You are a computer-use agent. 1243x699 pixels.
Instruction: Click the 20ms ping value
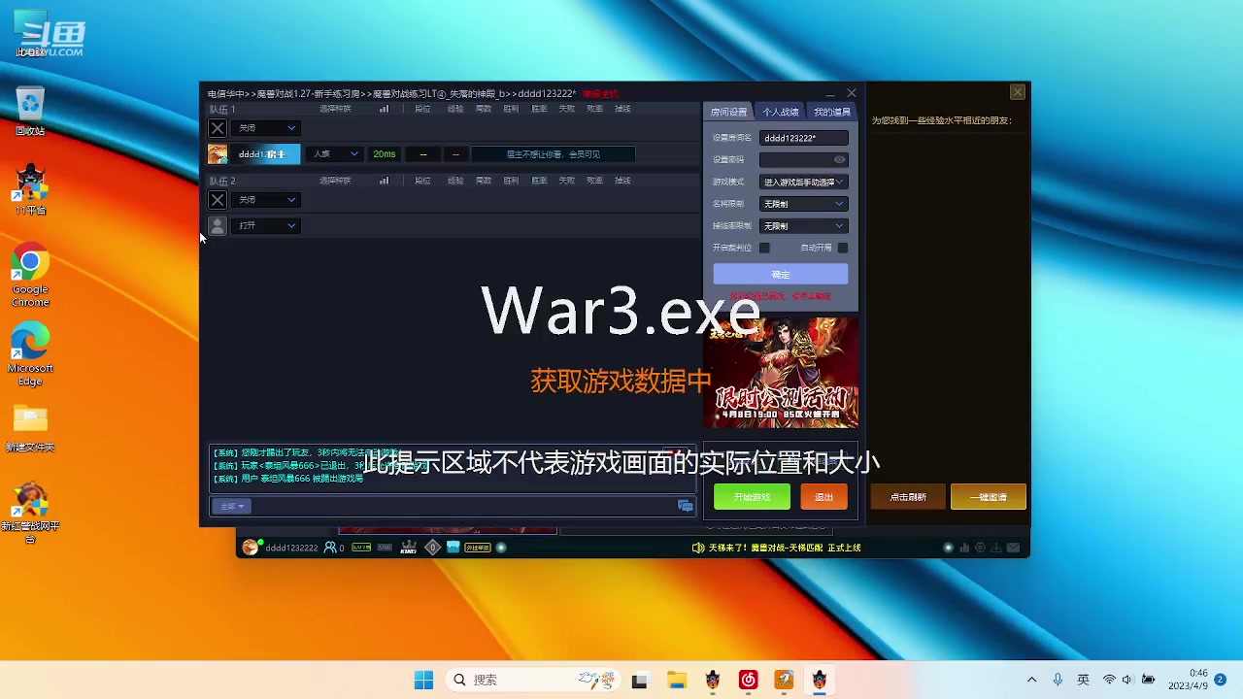(385, 154)
